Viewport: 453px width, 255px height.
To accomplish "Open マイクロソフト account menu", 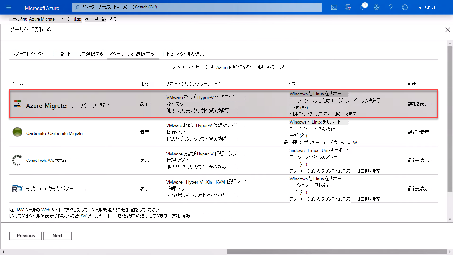I will (x=427, y=7).
